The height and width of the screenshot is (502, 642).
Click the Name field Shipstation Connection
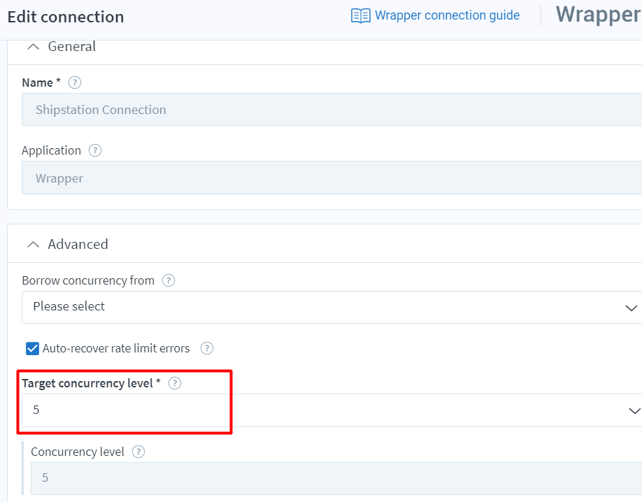pyautogui.click(x=331, y=109)
